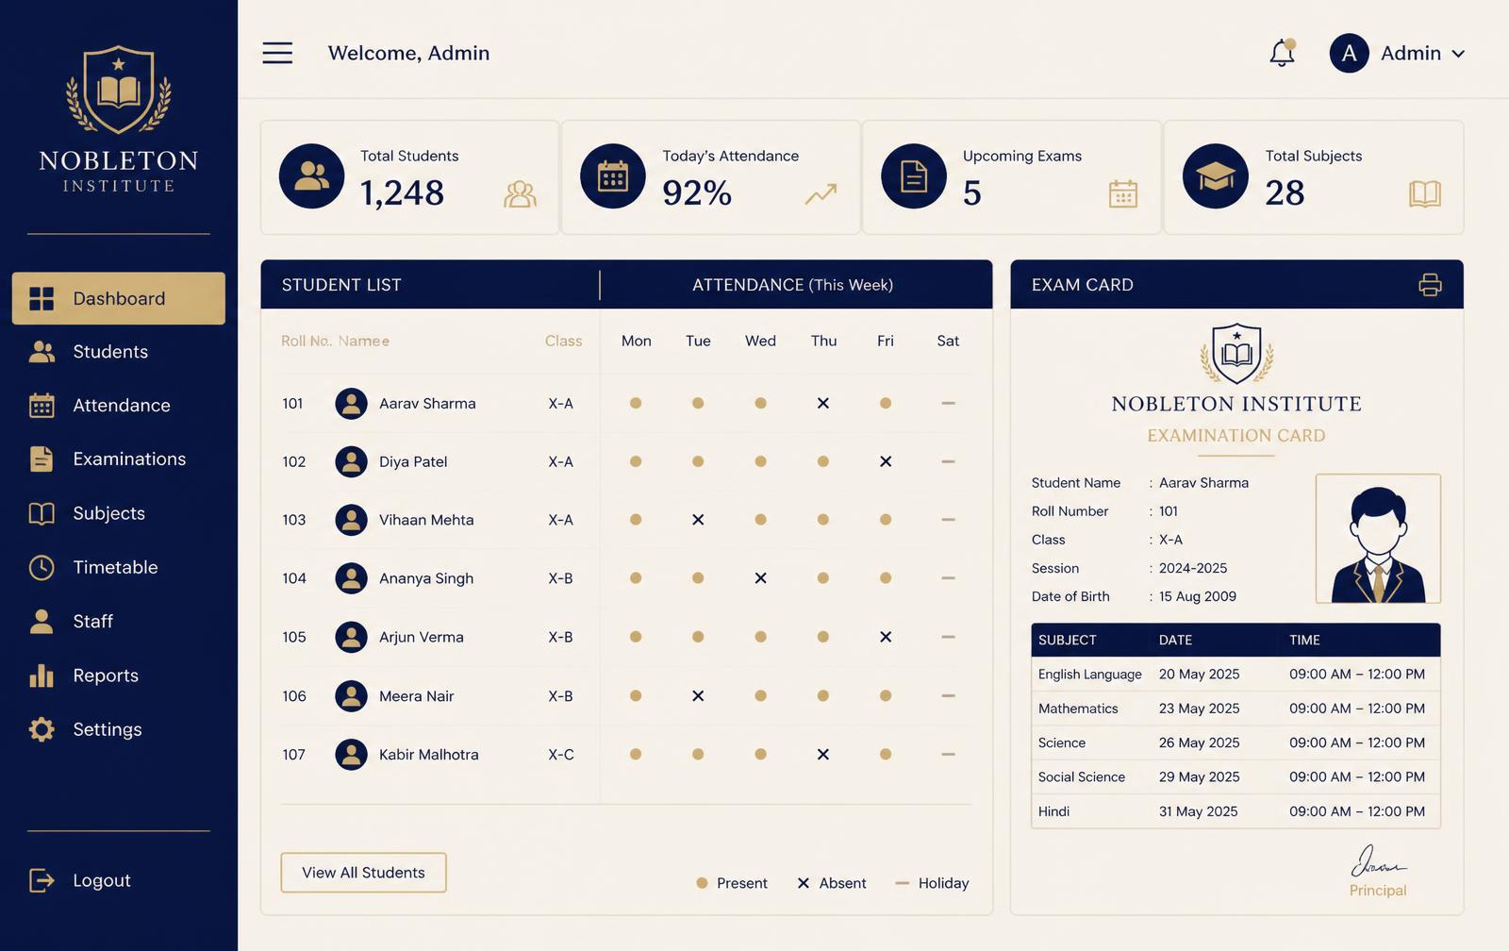This screenshot has height=951, width=1509.
Task: Click Aarav Sharma's avatar in student list
Action: (x=351, y=404)
